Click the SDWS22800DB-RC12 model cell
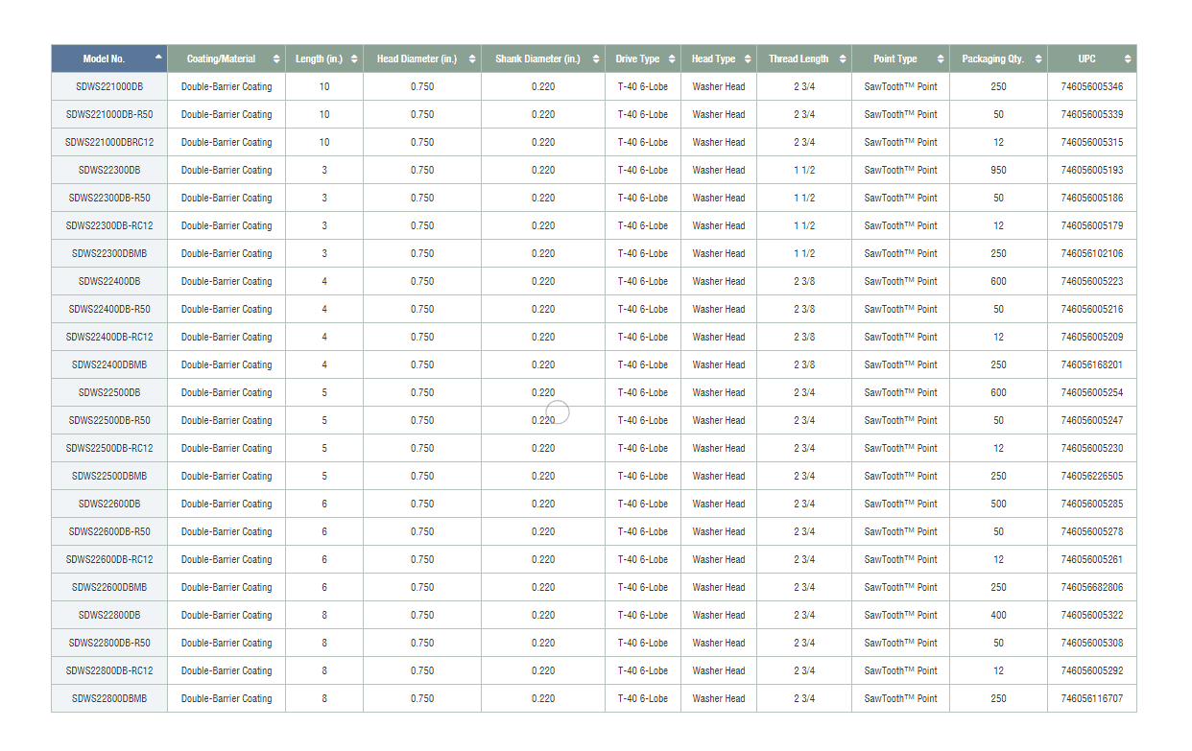 click(x=109, y=670)
